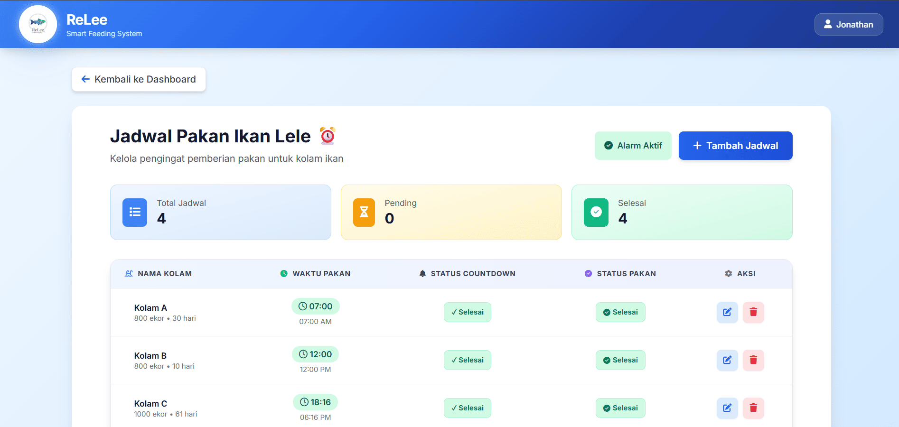Open the edit icon for Kolam A
899x427 pixels.
(727, 312)
